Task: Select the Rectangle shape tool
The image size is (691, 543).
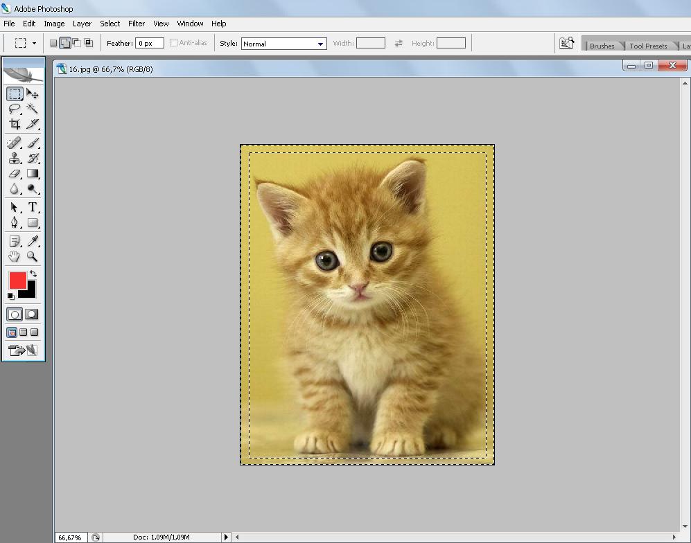Action: pyautogui.click(x=32, y=222)
